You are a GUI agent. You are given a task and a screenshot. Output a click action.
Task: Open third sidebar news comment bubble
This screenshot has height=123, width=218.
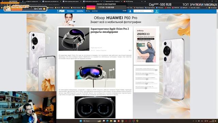pos(147,79)
